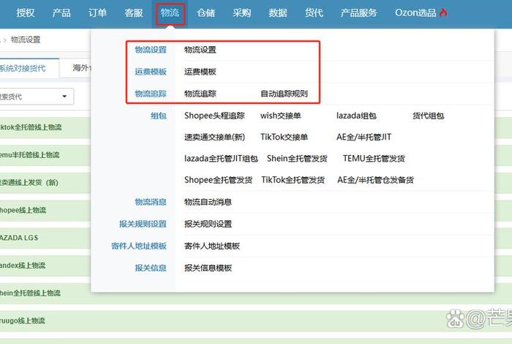Viewport: 512px width, 344px height.
Task: Open the 仓储 top navigation menu
Action: (x=206, y=12)
